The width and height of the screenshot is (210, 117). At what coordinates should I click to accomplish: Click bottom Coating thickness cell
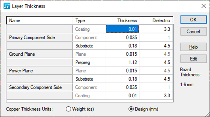(123, 96)
